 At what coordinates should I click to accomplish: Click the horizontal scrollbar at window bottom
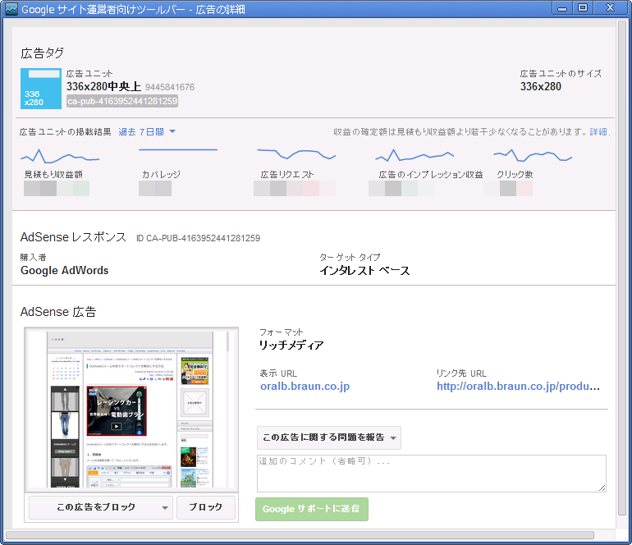click(300, 535)
